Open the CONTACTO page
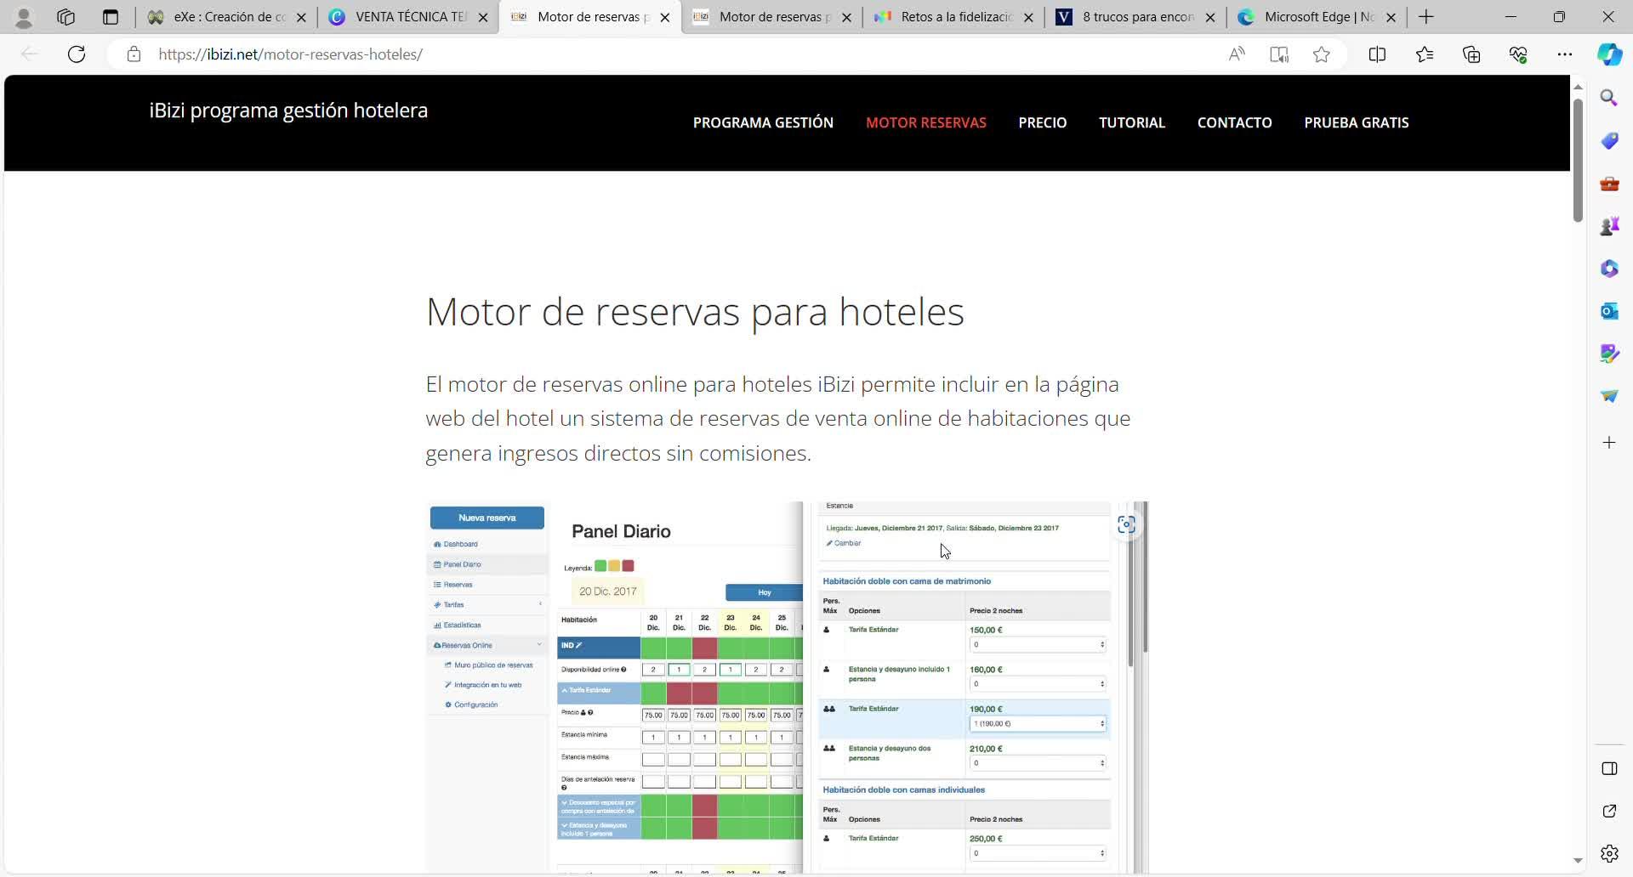1633x877 pixels. tap(1235, 122)
